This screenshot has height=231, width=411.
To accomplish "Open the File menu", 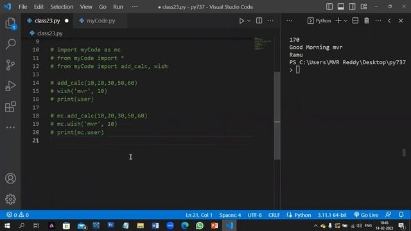I will pos(23,7).
